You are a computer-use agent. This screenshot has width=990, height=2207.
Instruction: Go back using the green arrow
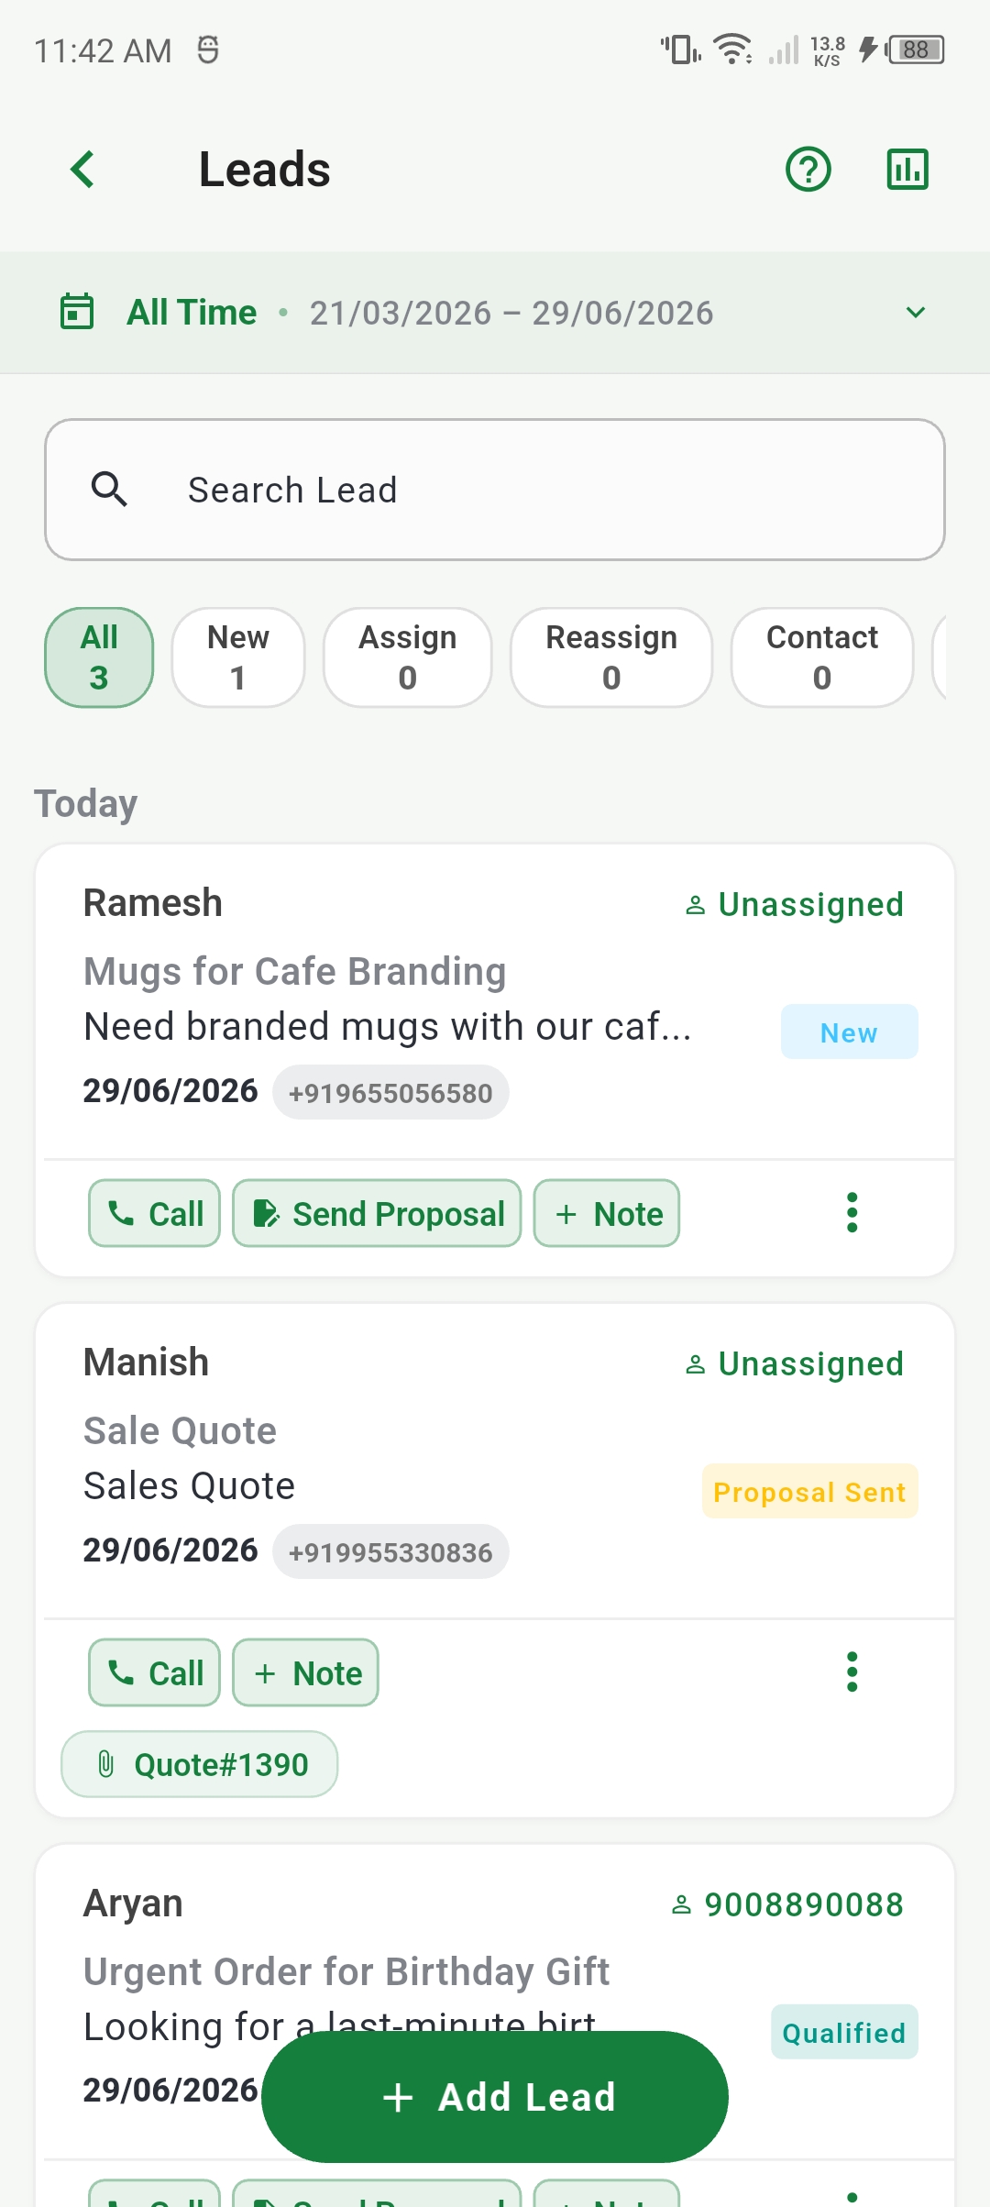82,170
